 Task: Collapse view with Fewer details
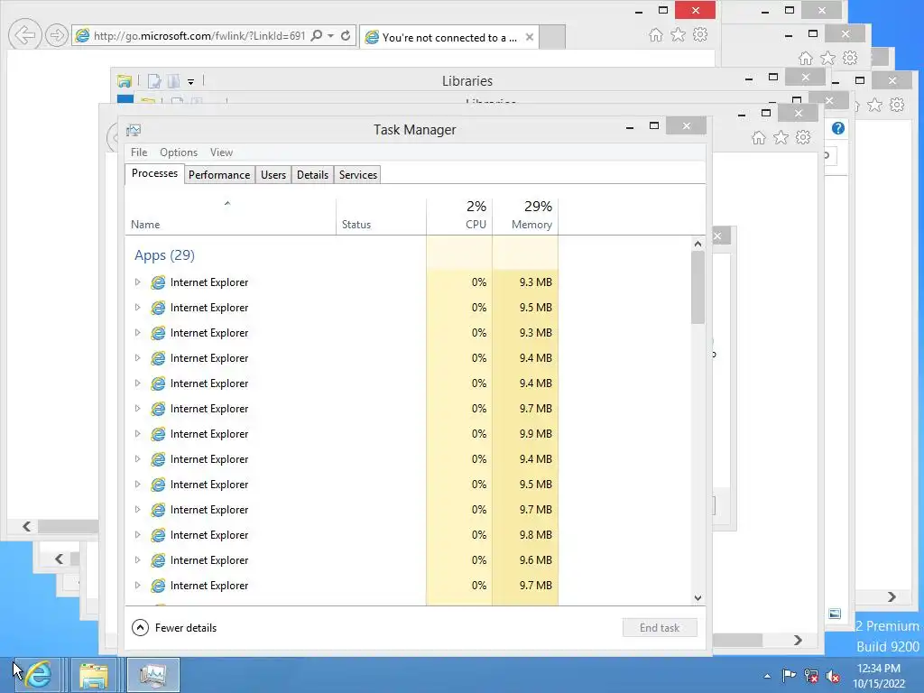174,628
